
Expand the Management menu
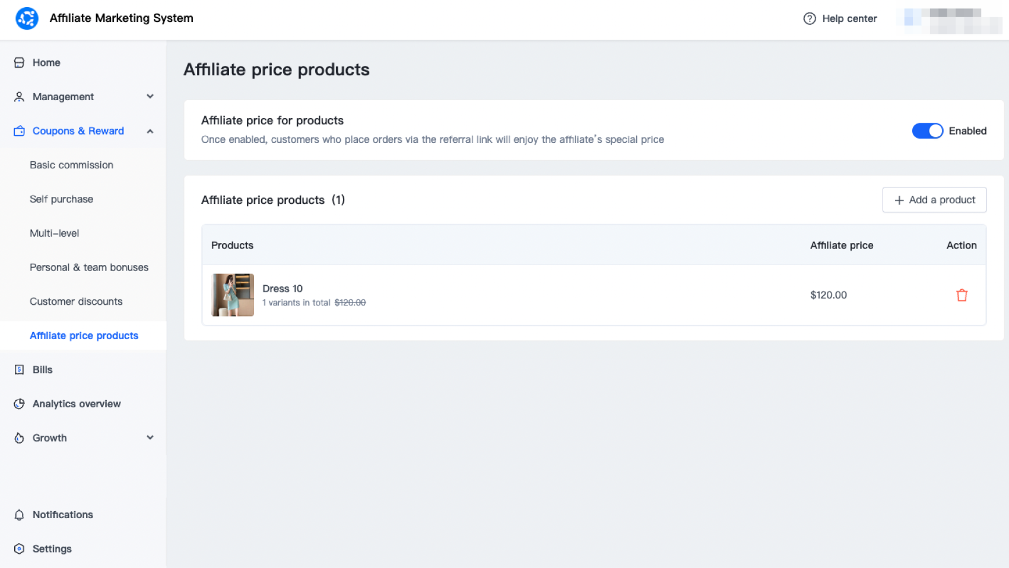tap(150, 97)
